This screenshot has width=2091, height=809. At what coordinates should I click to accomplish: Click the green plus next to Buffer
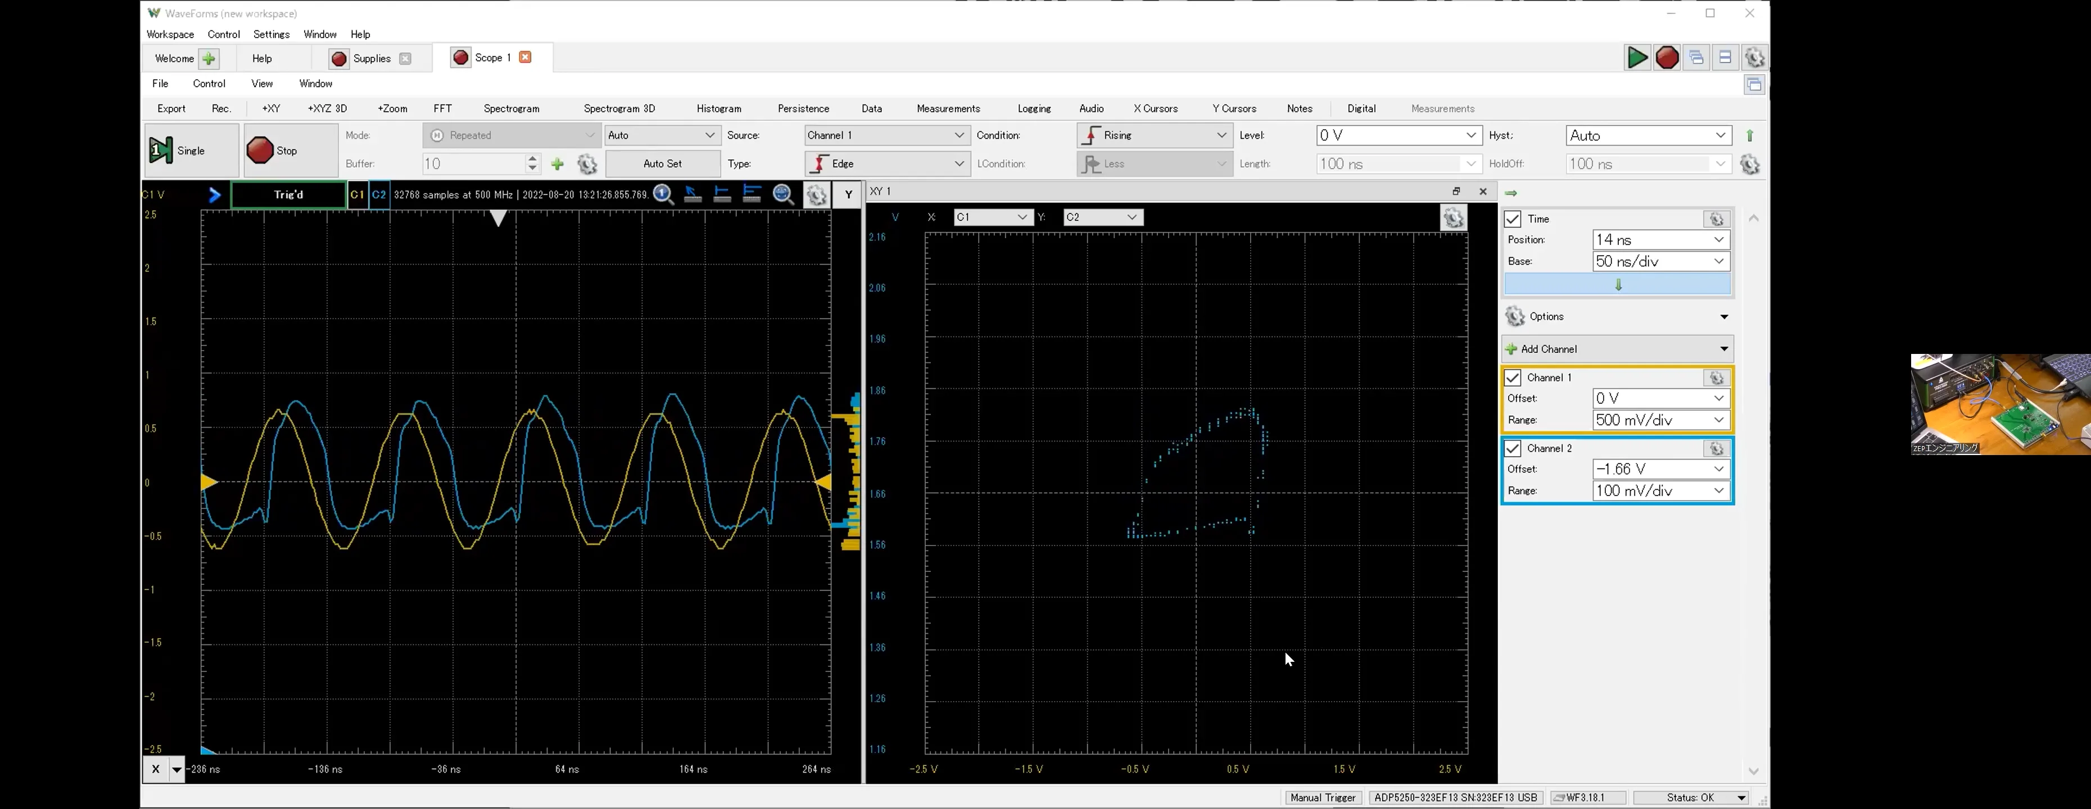point(558,164)
